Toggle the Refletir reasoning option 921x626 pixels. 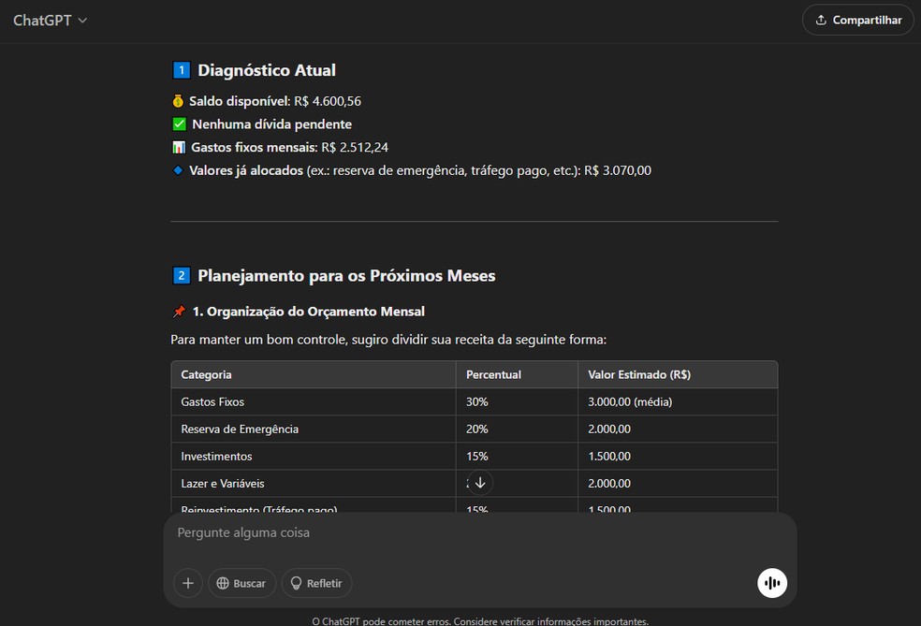click(316, 583)
